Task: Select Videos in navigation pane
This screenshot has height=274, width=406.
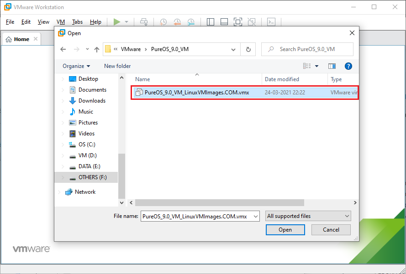Action: [x=86, y=134]
